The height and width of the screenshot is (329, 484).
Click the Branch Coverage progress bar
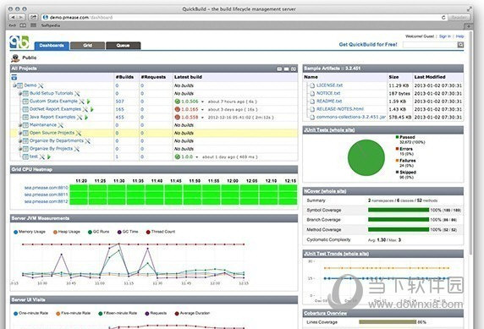[399, 220]
